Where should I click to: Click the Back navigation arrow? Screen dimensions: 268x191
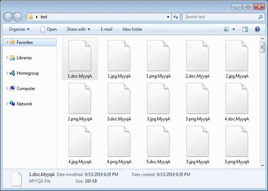point(8,17)
